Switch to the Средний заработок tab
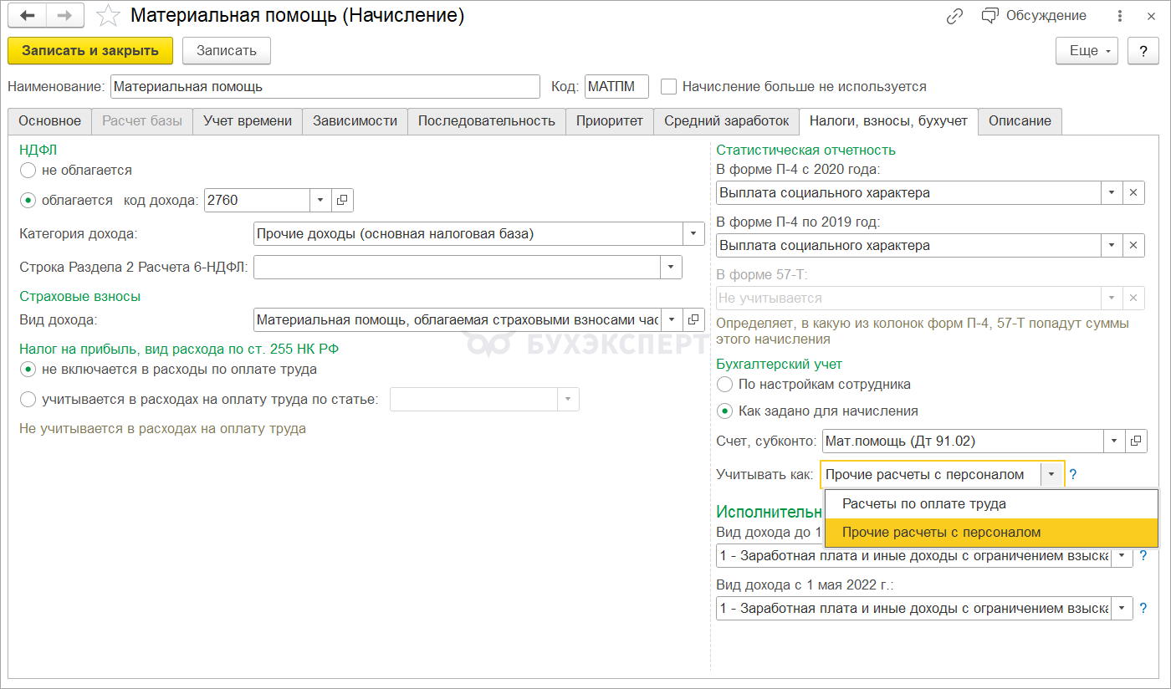This screenshot has width=1171, height=689. (726, 121)
